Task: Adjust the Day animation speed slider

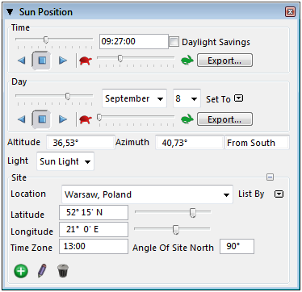Action: [99, 117]
